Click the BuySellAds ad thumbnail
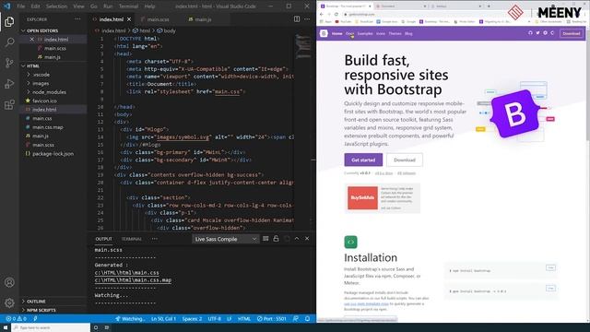 tap(362, 197)
